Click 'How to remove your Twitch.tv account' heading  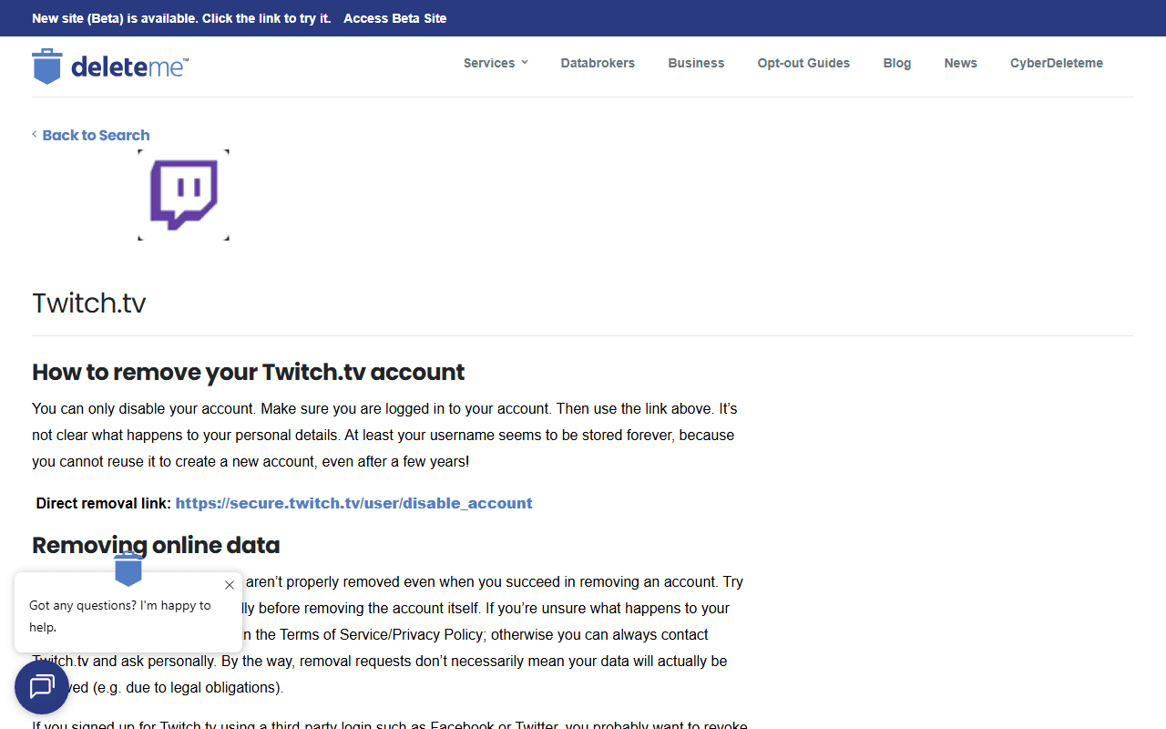[249, 372]
